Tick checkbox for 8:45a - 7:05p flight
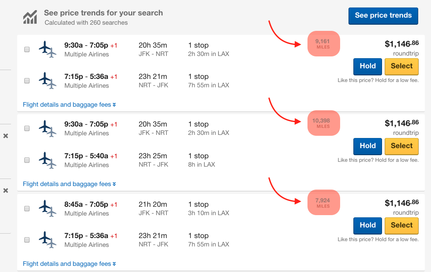The image size is (431, 272). (x=27, y=209)
